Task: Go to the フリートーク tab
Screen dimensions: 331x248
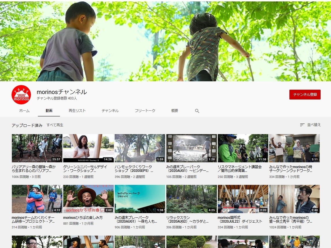Action: click(145, 111)
